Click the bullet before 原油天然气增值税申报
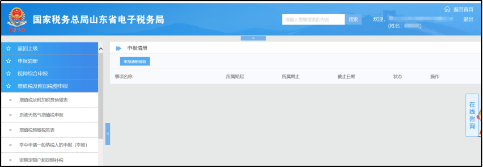Image resolution: width=483 pixels, height=167 pixels. click(10, 115)
